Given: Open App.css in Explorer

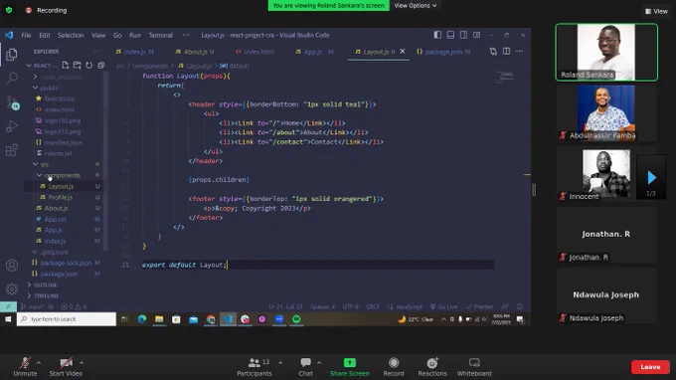Looking at the screenshot, I should [56, 219].
